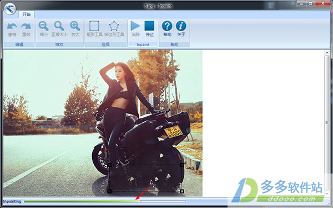Viewport: 333px width, 208px height.
Task: Minimize the Inpaint window
Action: (x=302, y=3)
